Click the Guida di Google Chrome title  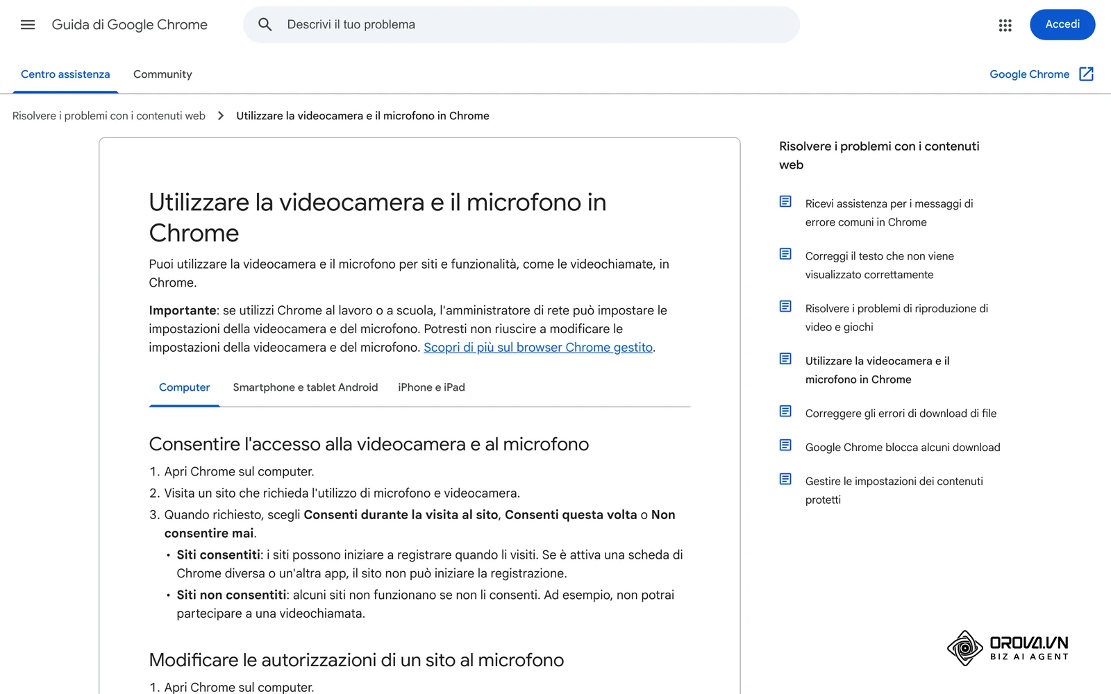[130, 25]
